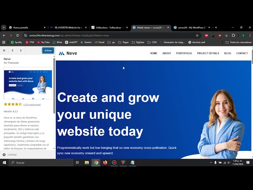Open the notification center icon
This screenshot has height=190, width=253.
tap(248, 163)
